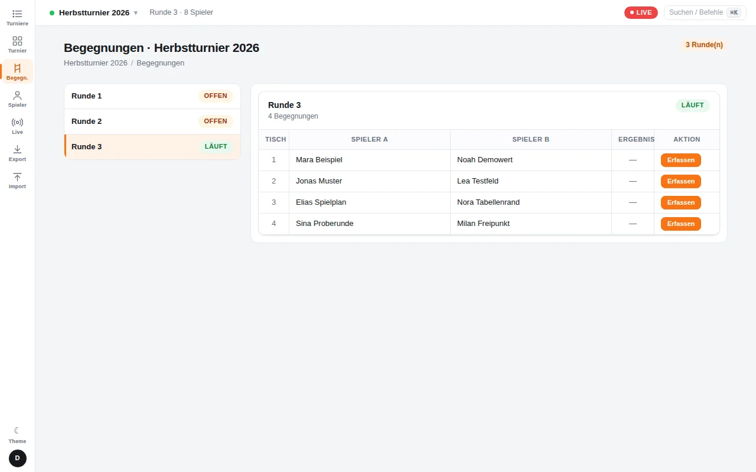Select Runde 2 in the rounds list

coord(152,122)
